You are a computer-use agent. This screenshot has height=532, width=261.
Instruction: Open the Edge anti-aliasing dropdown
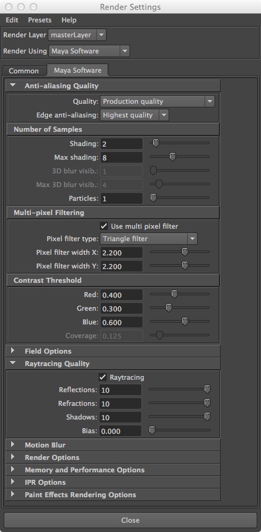(135, 115)
